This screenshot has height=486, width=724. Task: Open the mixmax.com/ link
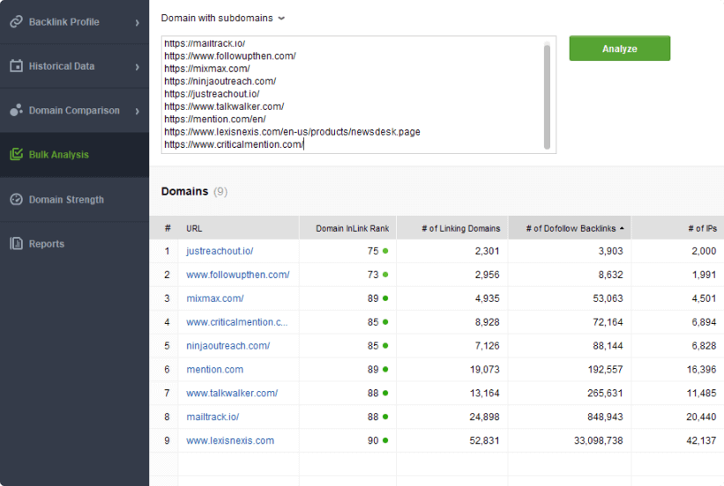click(x=215, y=298)
